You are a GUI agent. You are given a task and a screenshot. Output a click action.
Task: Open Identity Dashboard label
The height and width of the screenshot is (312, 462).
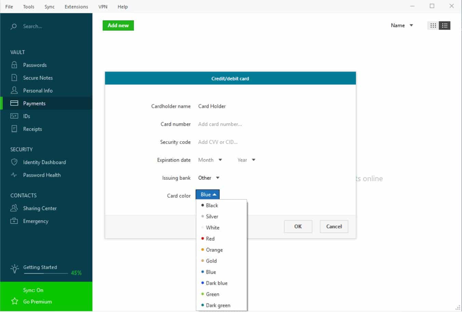(x=44, y=162)
